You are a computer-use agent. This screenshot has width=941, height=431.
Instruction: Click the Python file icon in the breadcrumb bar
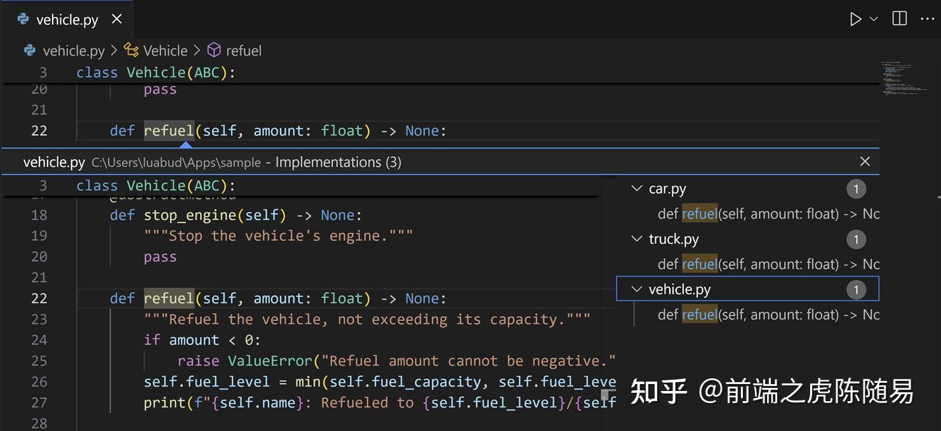(x=29, y=50)
